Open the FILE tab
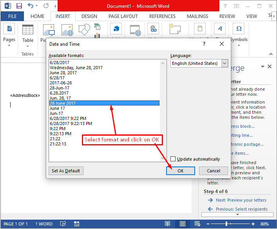 pos(12,16)
